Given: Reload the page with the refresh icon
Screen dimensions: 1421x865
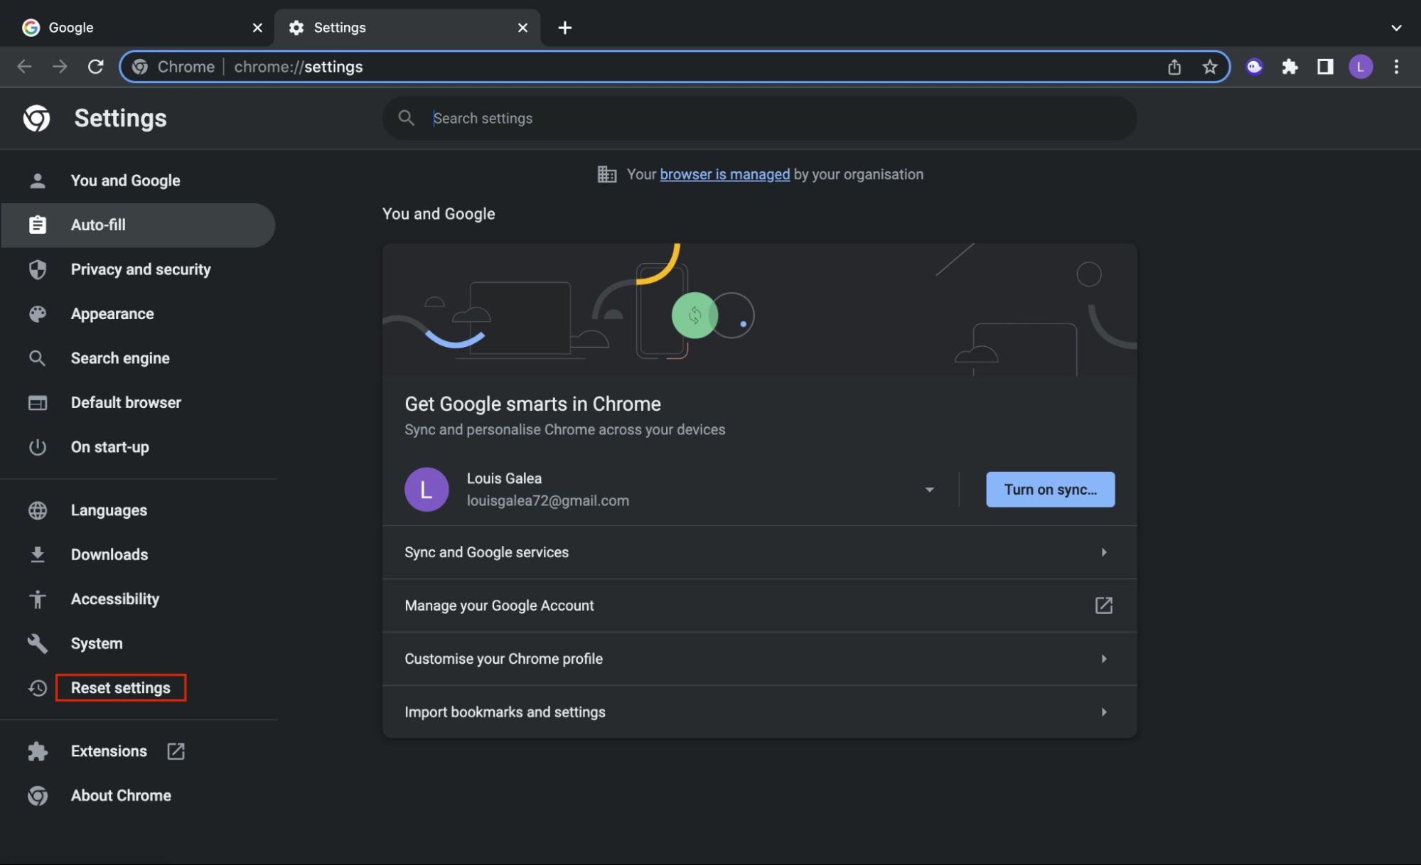Looking at the screenshot, I should tap(95, 67).
